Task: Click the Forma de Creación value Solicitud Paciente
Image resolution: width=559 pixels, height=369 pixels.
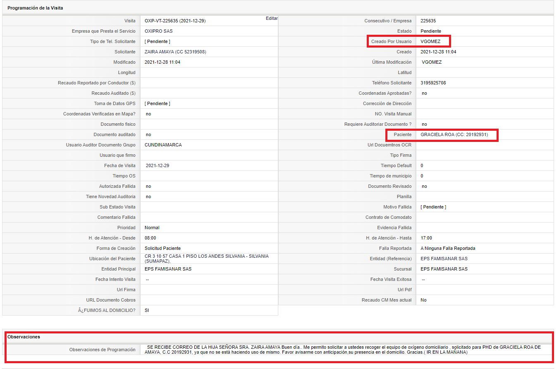Action: [x=163, y=248]
